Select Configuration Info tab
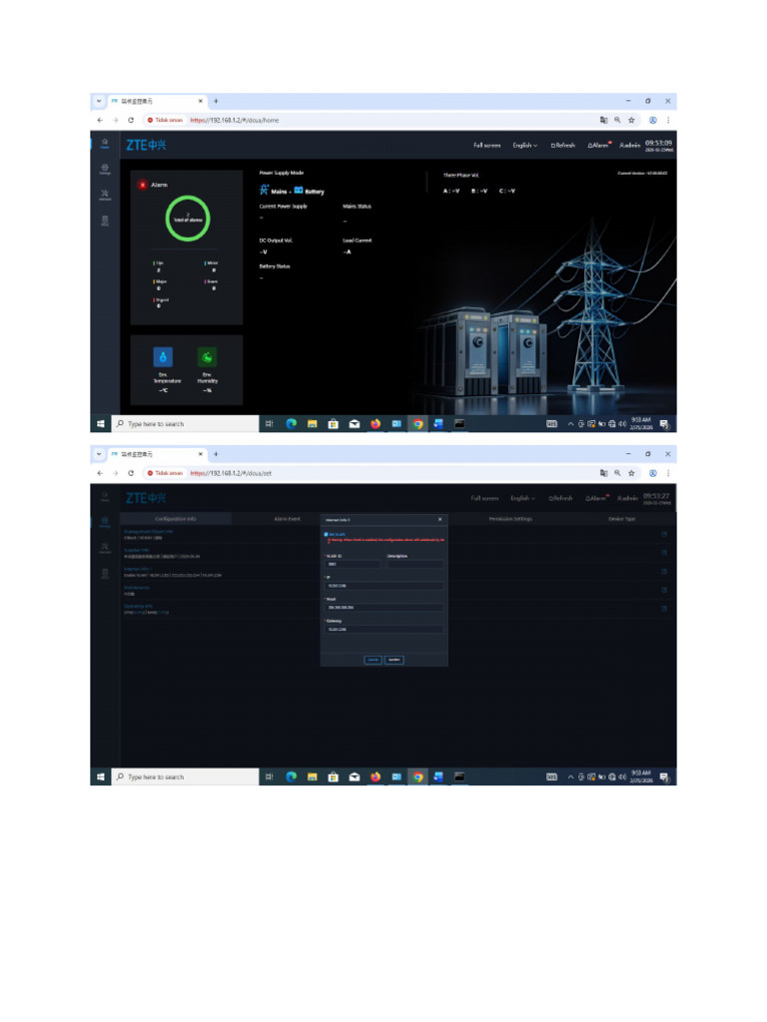Viewport: 767px width, 1022px height. tap(176, 519)
